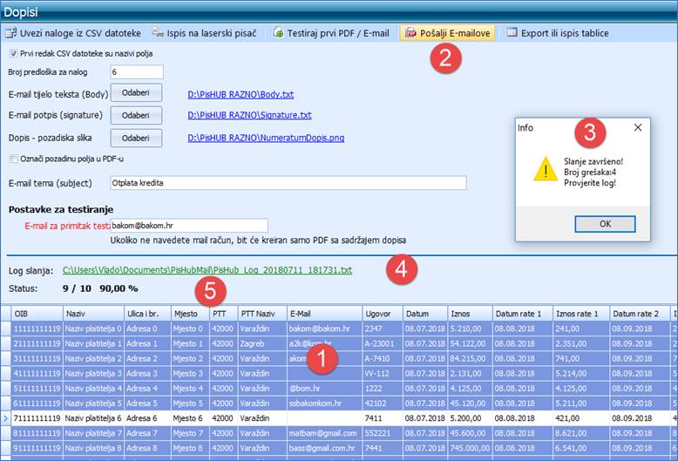678x461 pixels.
Task: Click the Iznos rate 1 column header
Action: (x=581, y=314)
